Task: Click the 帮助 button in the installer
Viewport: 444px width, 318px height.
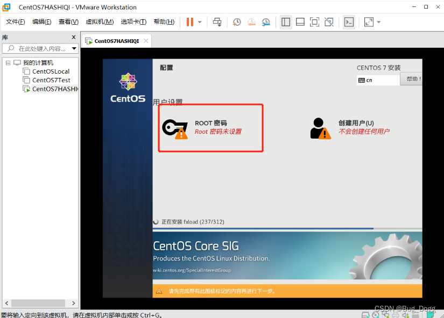Action: pyautogui.click(x=411, y=79)
